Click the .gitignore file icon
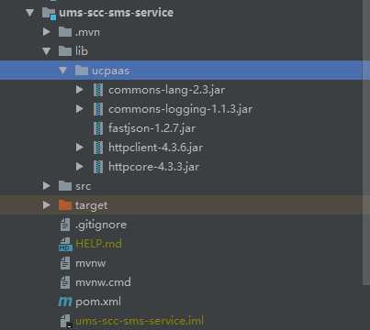Image resolution: width=370 pixels, height=330 pixels. (x=65, y=225)
